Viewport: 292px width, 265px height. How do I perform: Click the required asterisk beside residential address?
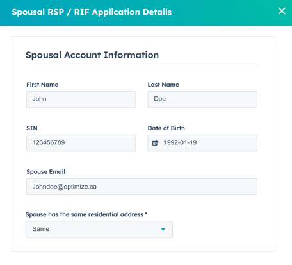(146, 214)
